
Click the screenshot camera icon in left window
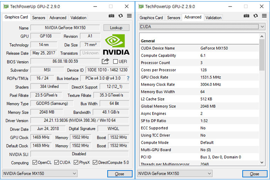point(111,16)
